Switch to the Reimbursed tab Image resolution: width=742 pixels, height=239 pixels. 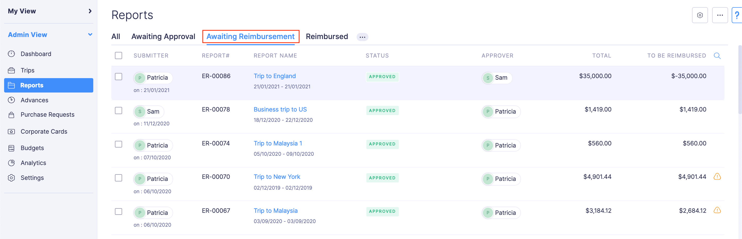327,36
